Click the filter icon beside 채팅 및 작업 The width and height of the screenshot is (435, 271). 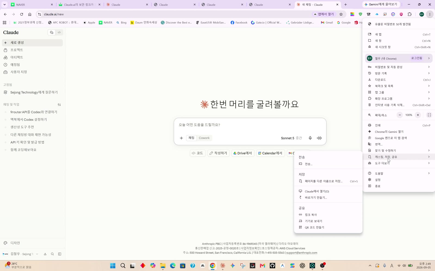click(59, 105)
